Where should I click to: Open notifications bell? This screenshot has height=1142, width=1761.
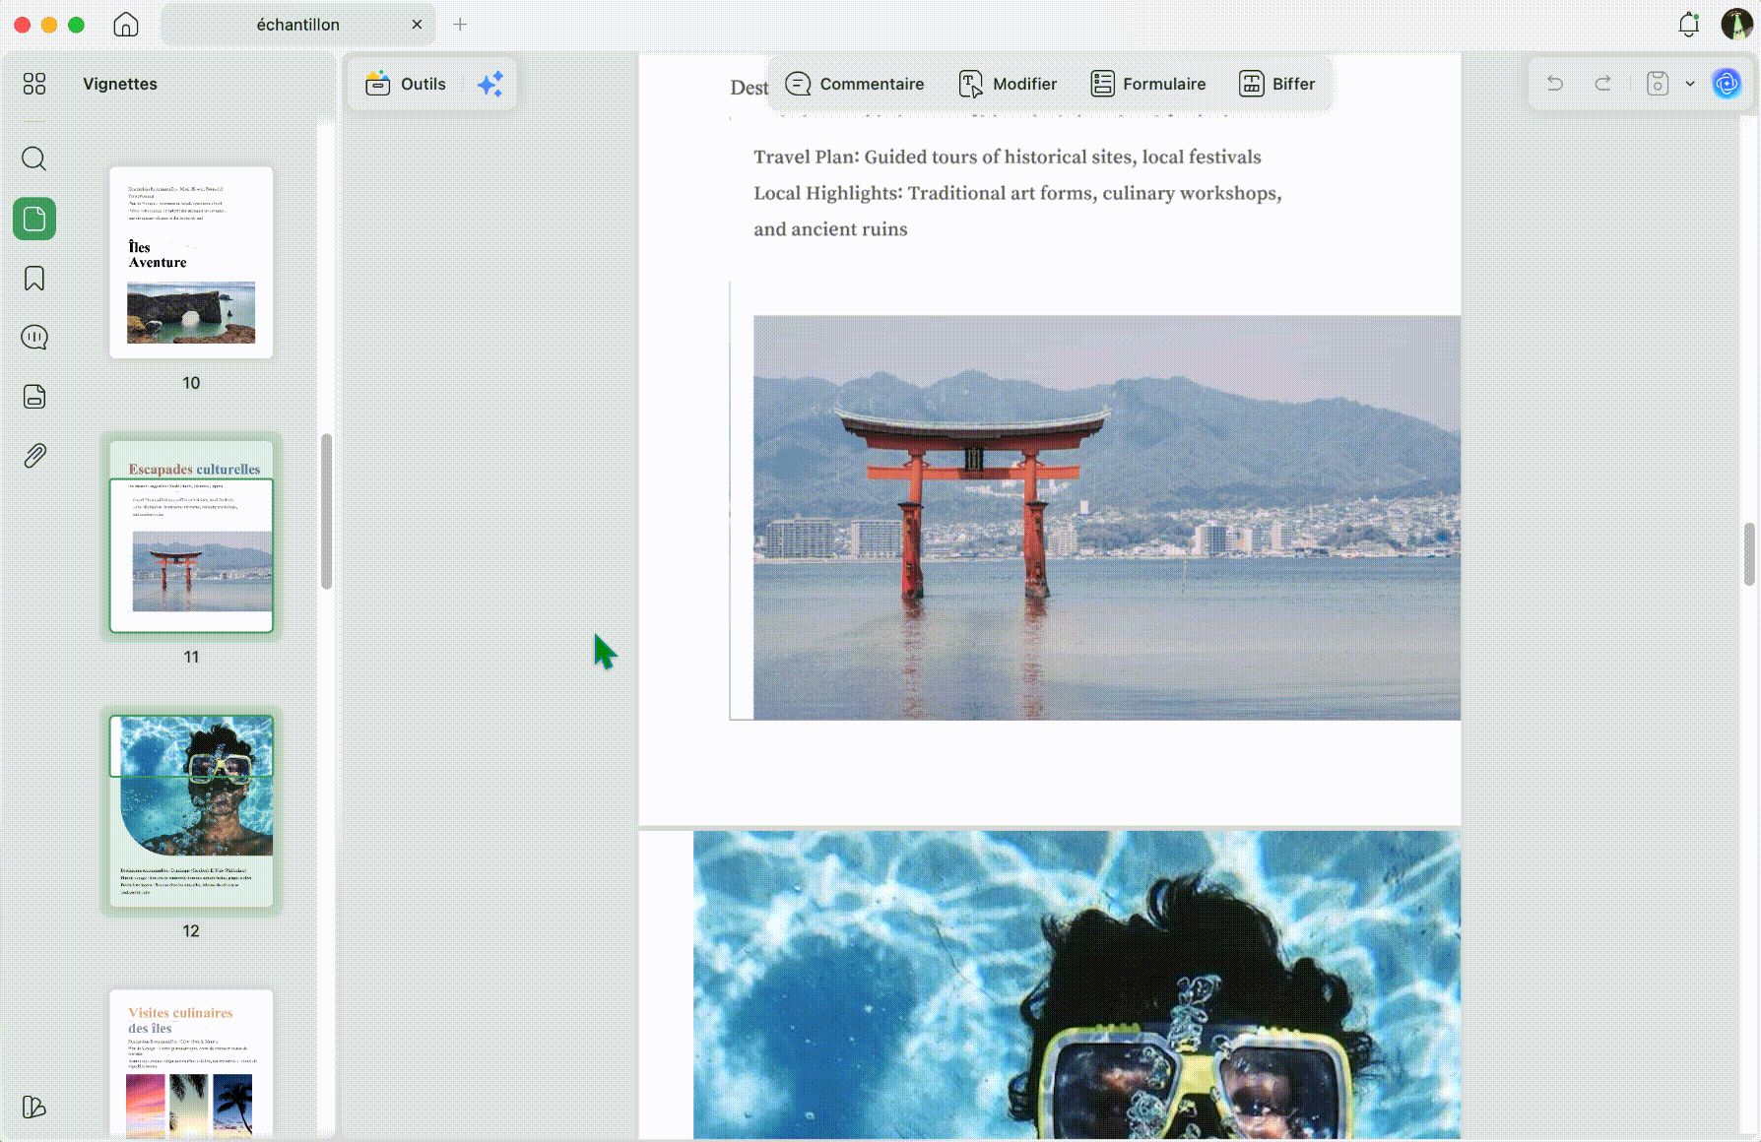point(1689,25)
